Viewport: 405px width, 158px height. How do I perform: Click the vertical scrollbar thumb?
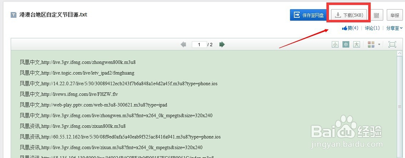click(400, 107)
